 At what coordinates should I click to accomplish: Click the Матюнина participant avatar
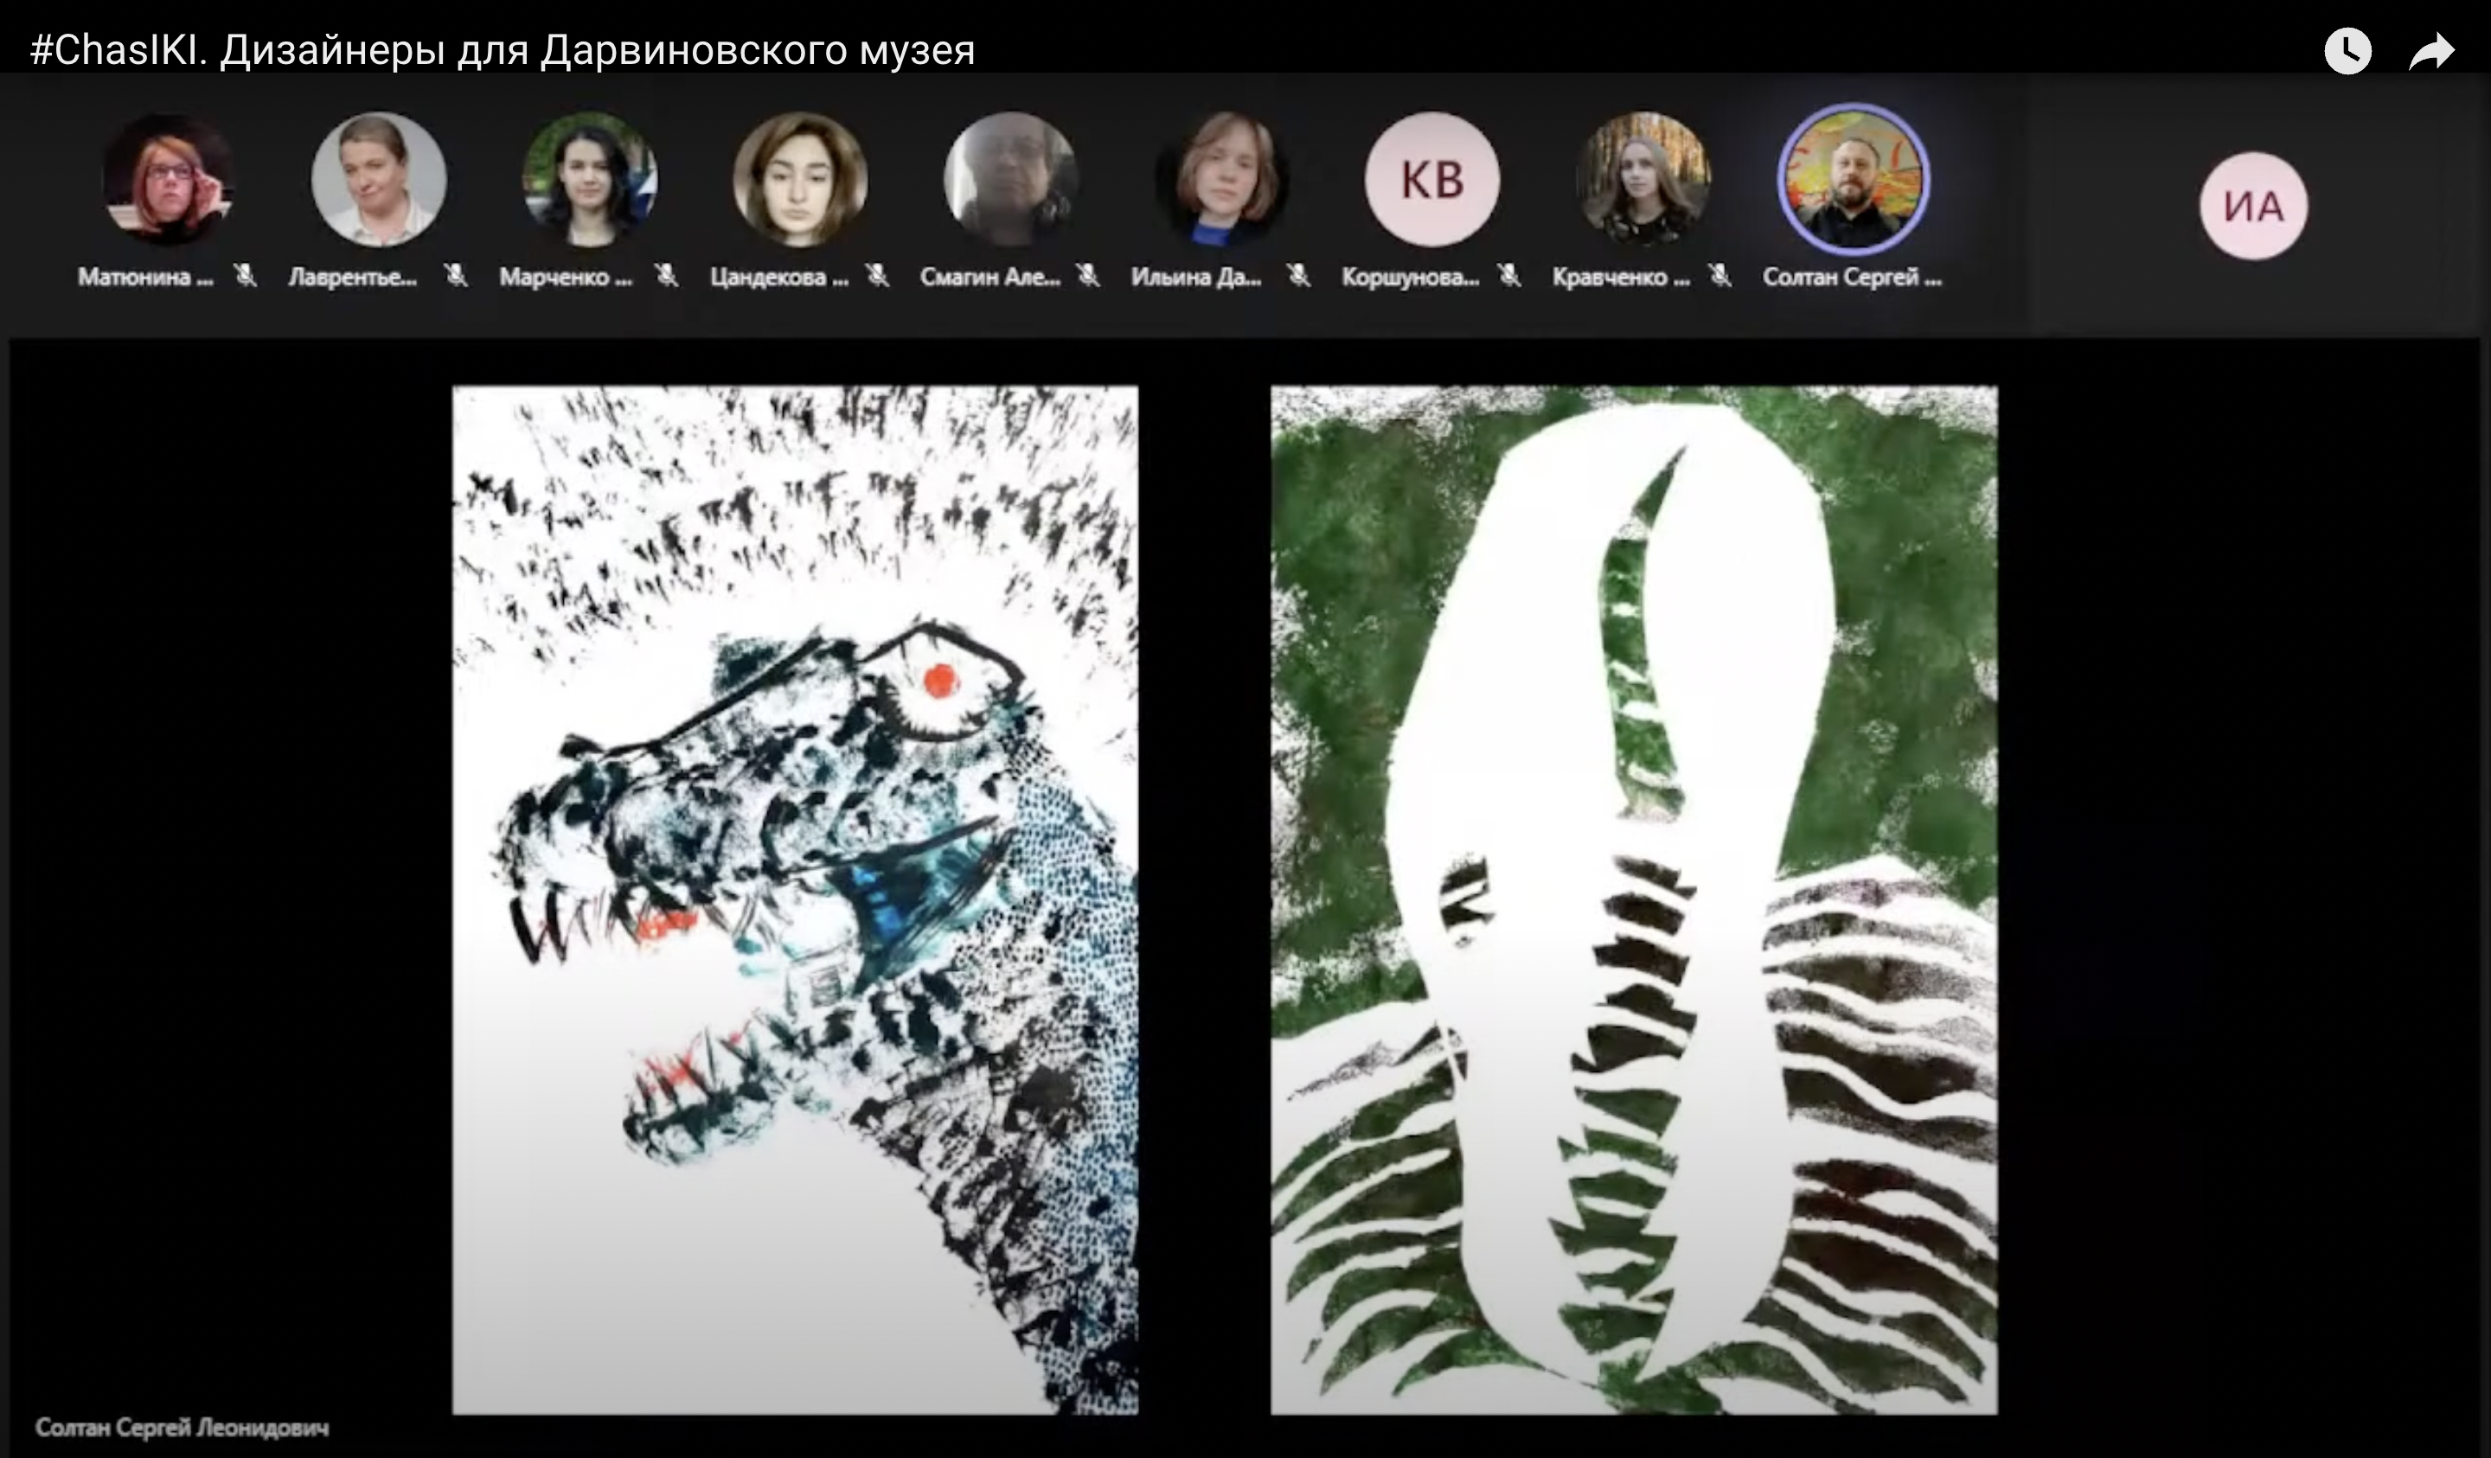coord(168,179)
